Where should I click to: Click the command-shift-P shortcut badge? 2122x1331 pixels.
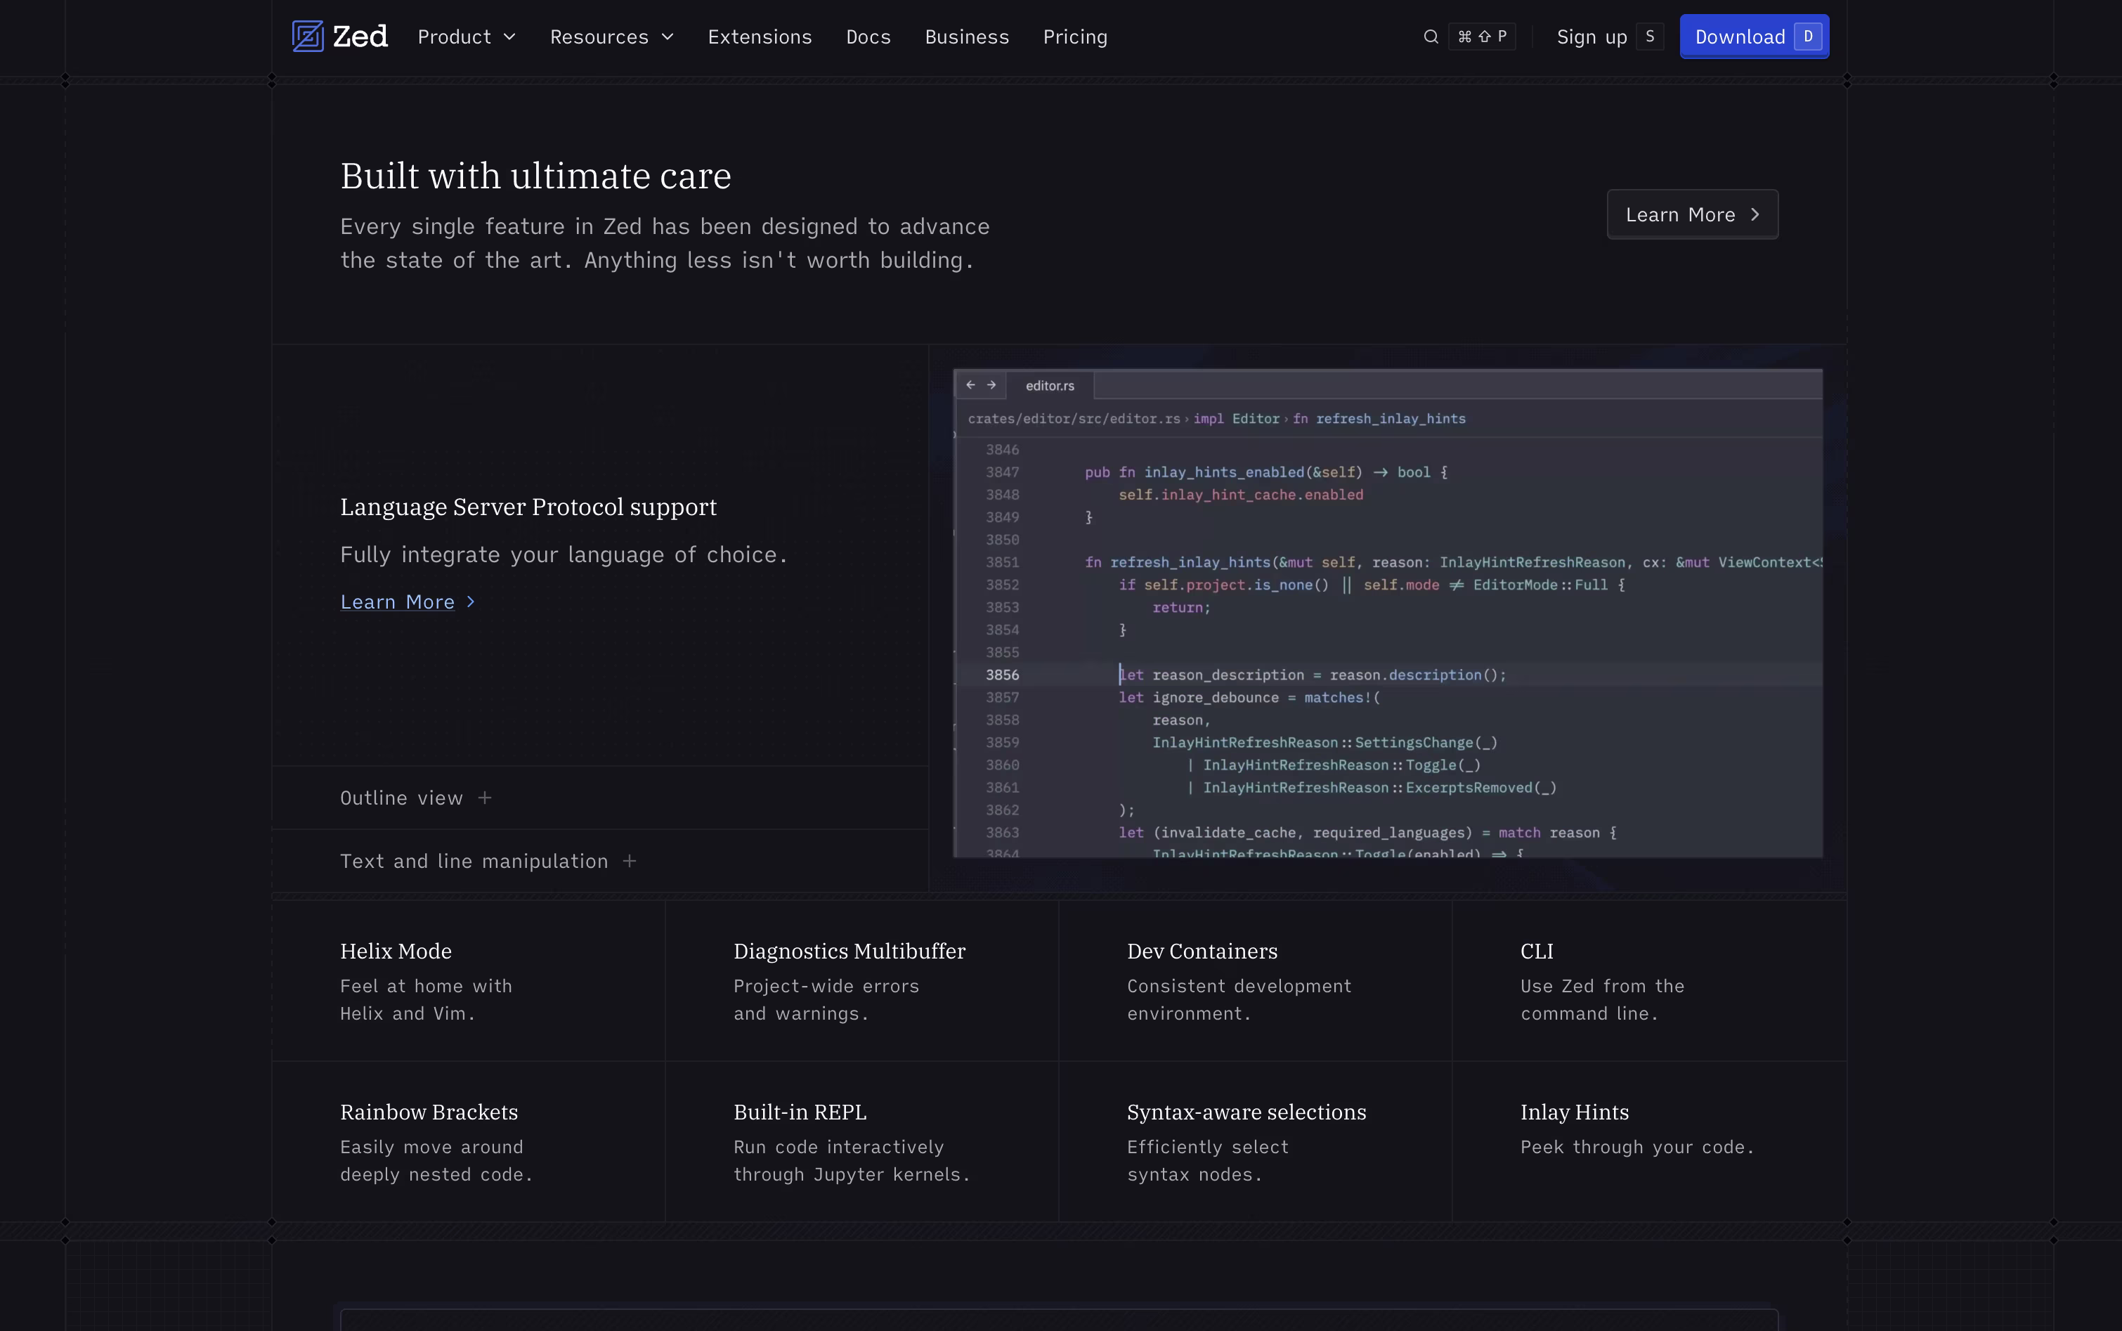1482,37
